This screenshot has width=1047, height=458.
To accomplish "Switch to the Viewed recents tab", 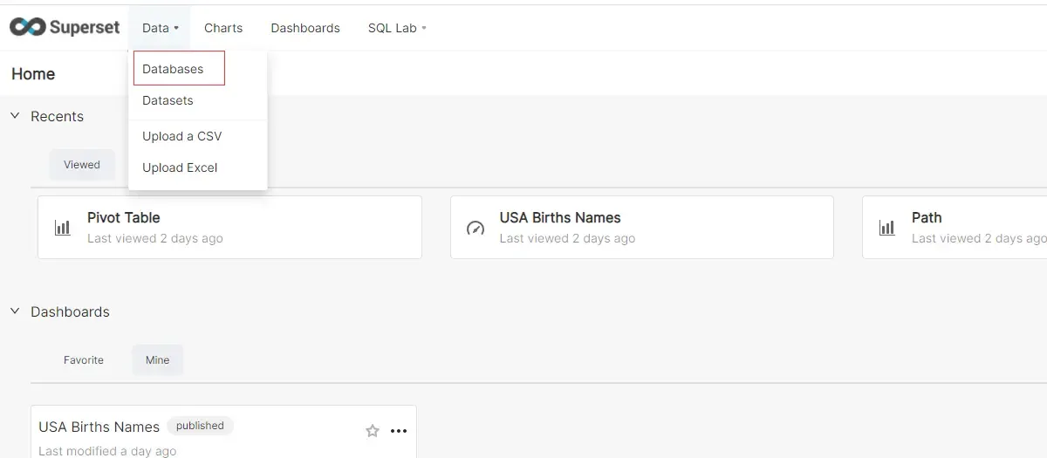I will tap(82, 165).
